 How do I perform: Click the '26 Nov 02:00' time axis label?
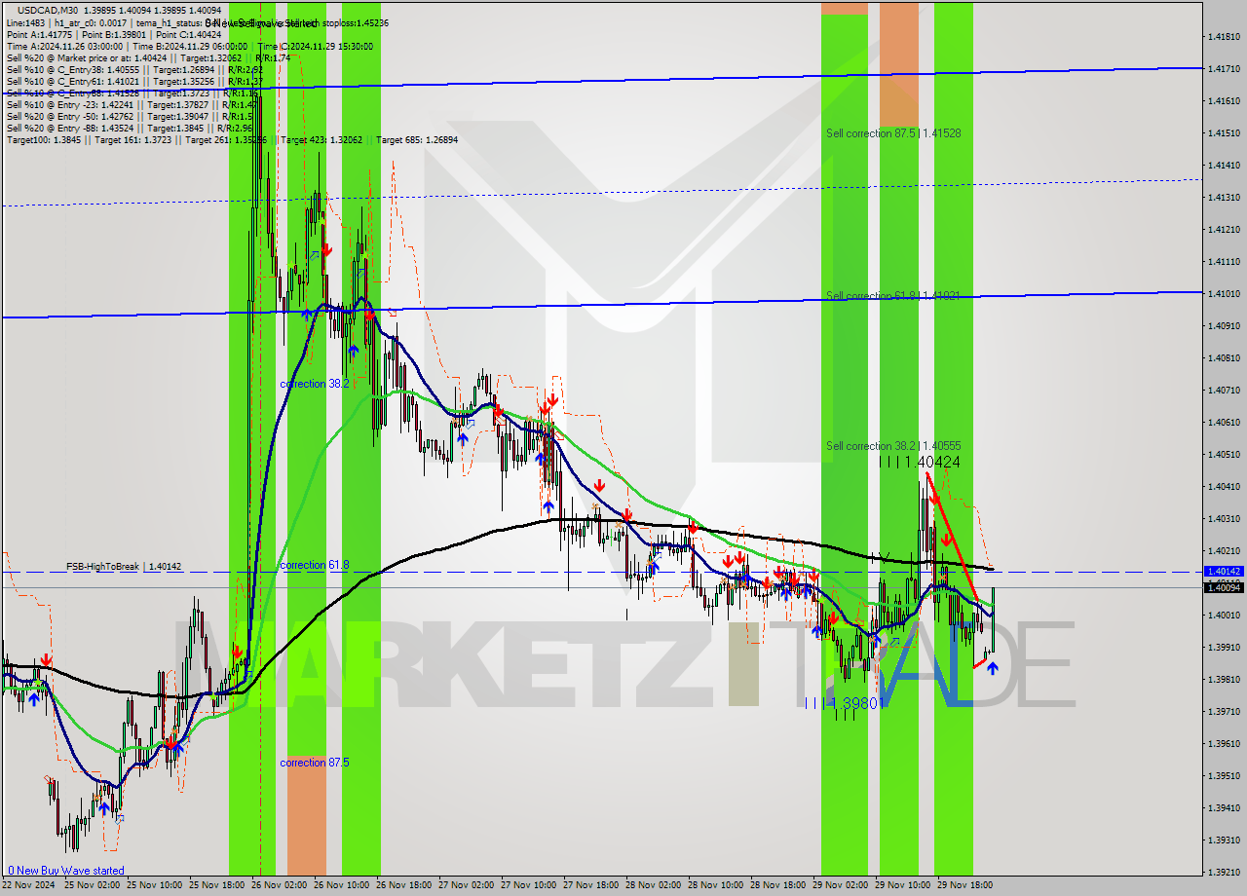282,885
